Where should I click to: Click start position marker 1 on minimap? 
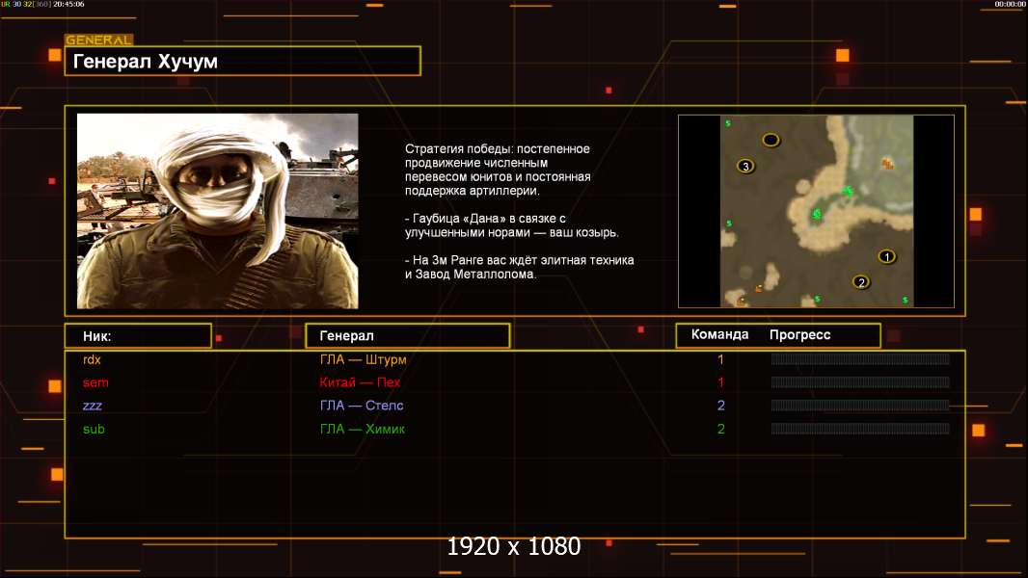886,256
